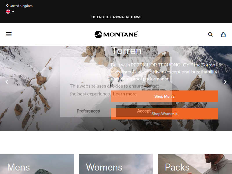Viewport: 232px width, 174px height.
Task: Click the cookie icon in banner
Action: (x=116, y=72)
